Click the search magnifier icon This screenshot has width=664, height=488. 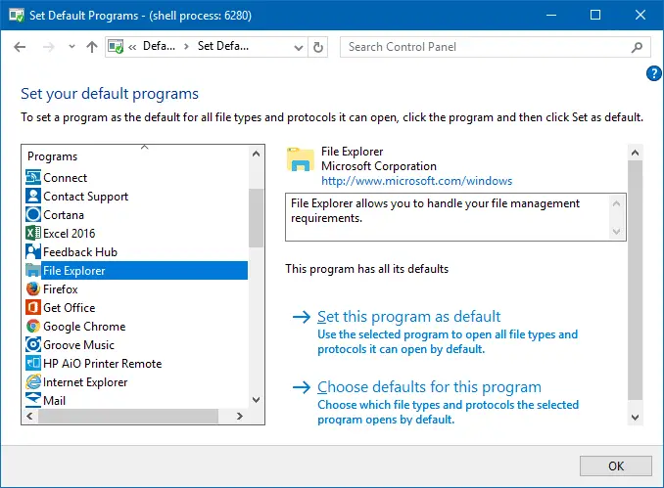click(x=637, y=47)
